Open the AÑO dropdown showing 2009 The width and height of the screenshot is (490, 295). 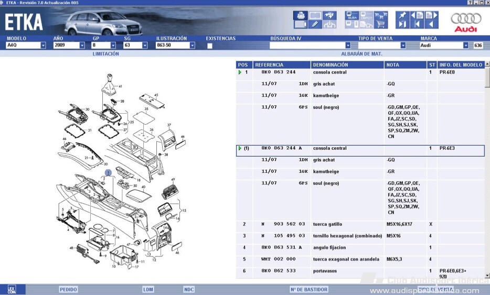pos(82,45)
